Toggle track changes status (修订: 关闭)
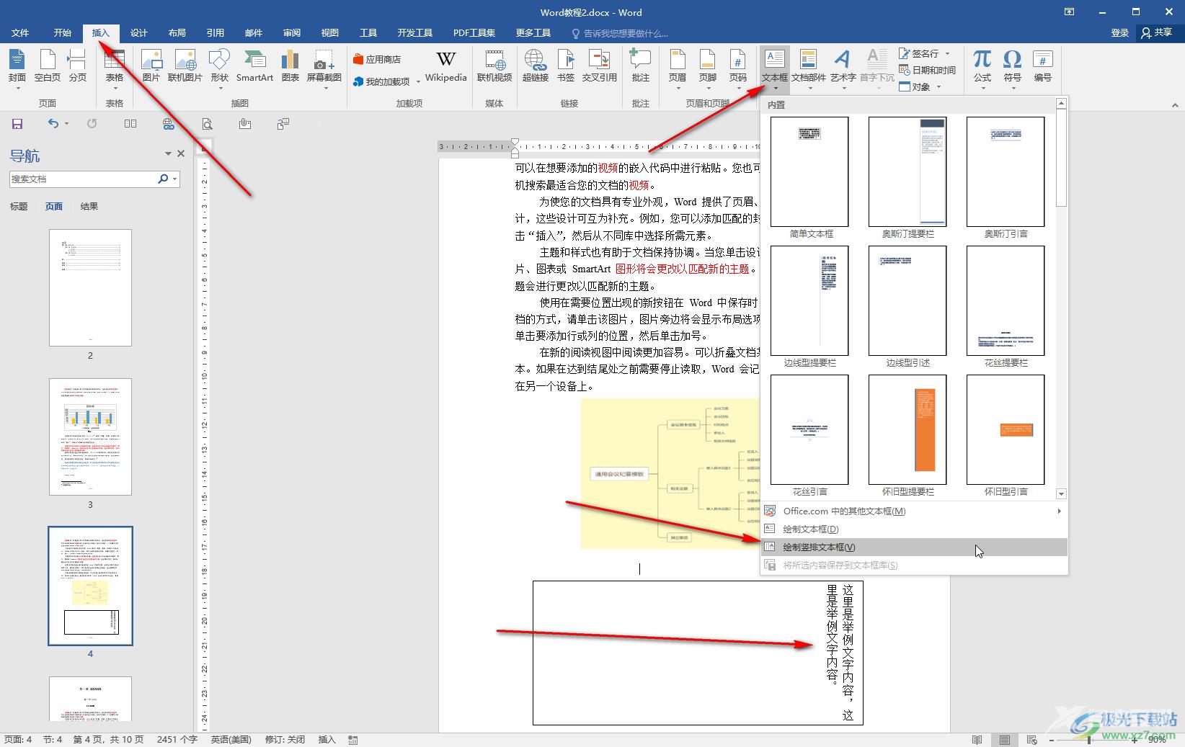The width and height of the screenshot is (1185, 747). pos(285,740)
